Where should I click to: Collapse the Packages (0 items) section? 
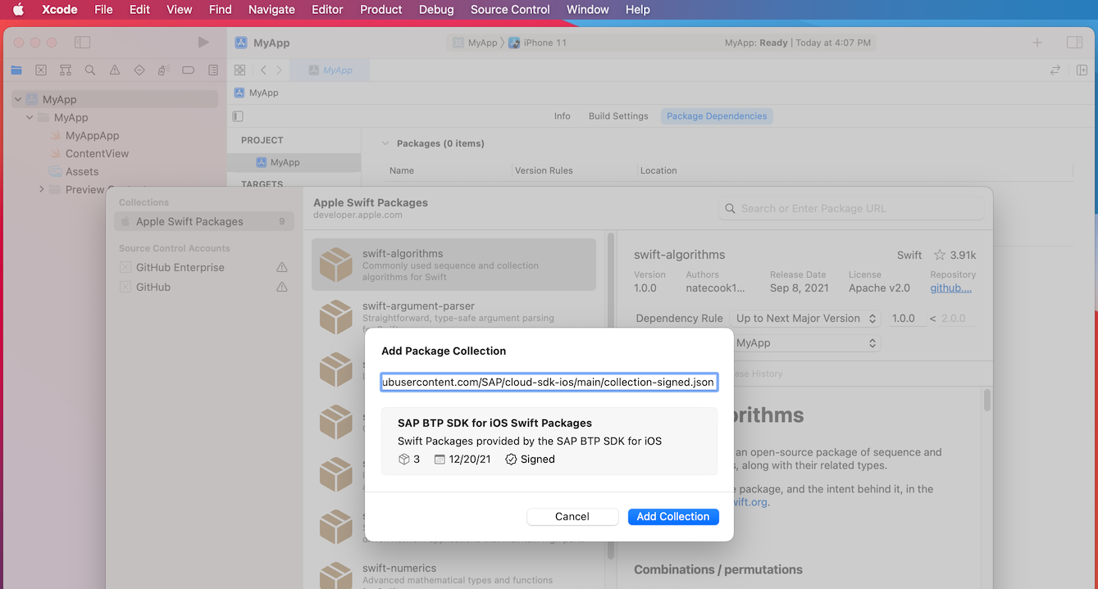pos(385,143)
